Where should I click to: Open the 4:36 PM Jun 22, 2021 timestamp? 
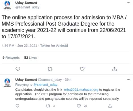(x=19, y=46)
